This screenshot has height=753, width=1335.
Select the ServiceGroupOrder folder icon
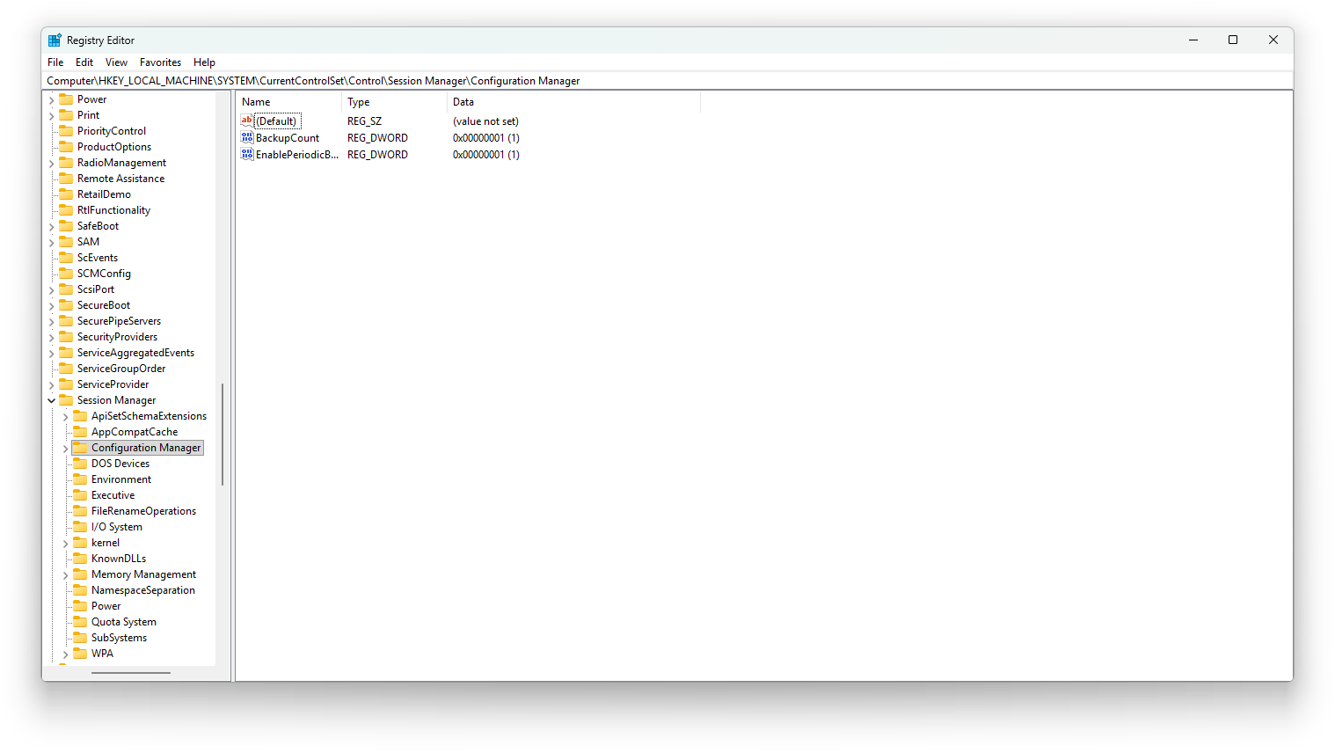click(66, 368)
